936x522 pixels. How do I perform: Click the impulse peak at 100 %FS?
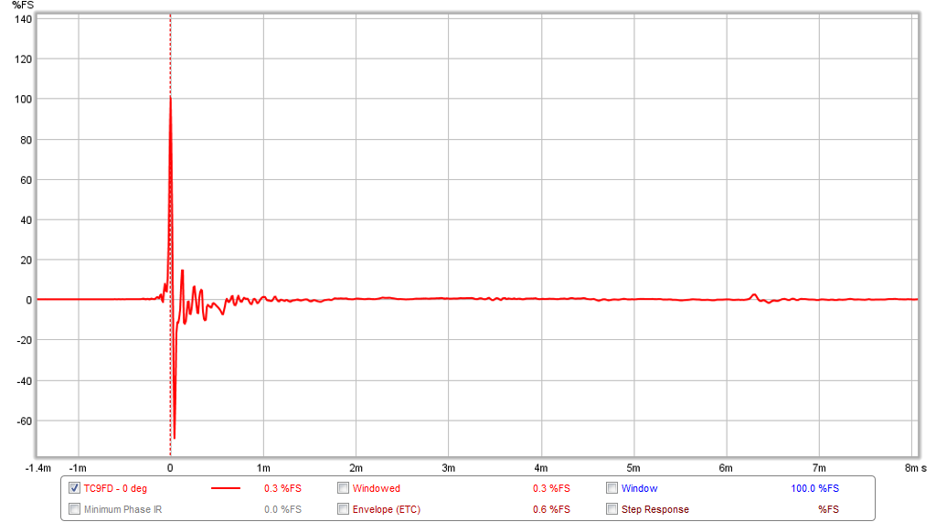click(170, 97)
